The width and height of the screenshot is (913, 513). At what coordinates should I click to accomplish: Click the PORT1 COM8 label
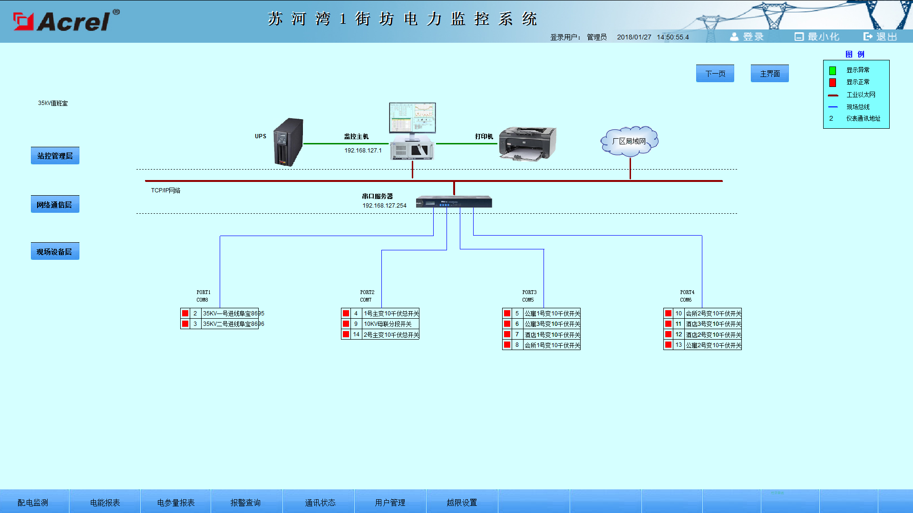click(203, 296)
